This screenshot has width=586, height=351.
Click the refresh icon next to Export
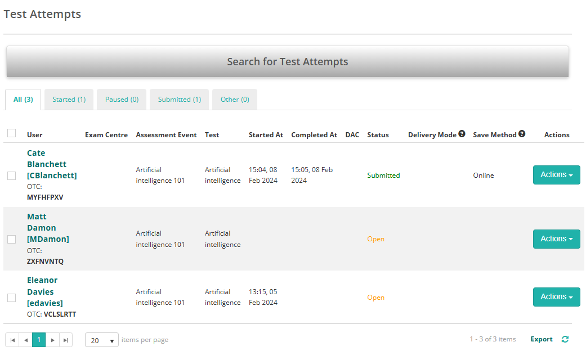pos(565,339)
